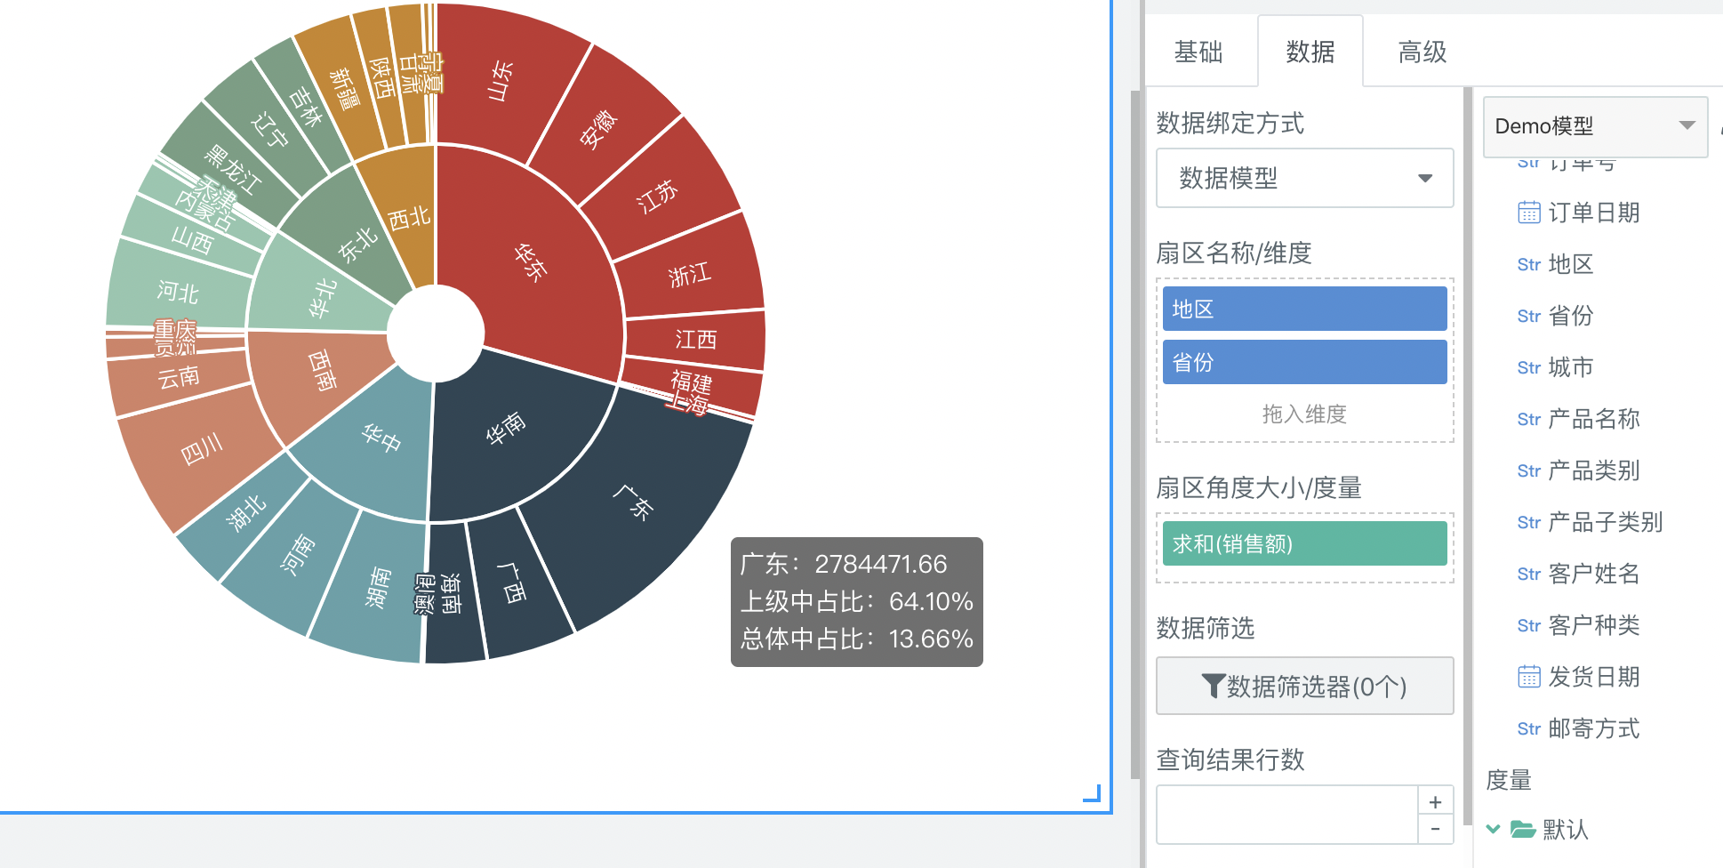
Task: Click the Str type icon beside 邮寄方式
Action: pyautogui.click(x=1528, y=729)
